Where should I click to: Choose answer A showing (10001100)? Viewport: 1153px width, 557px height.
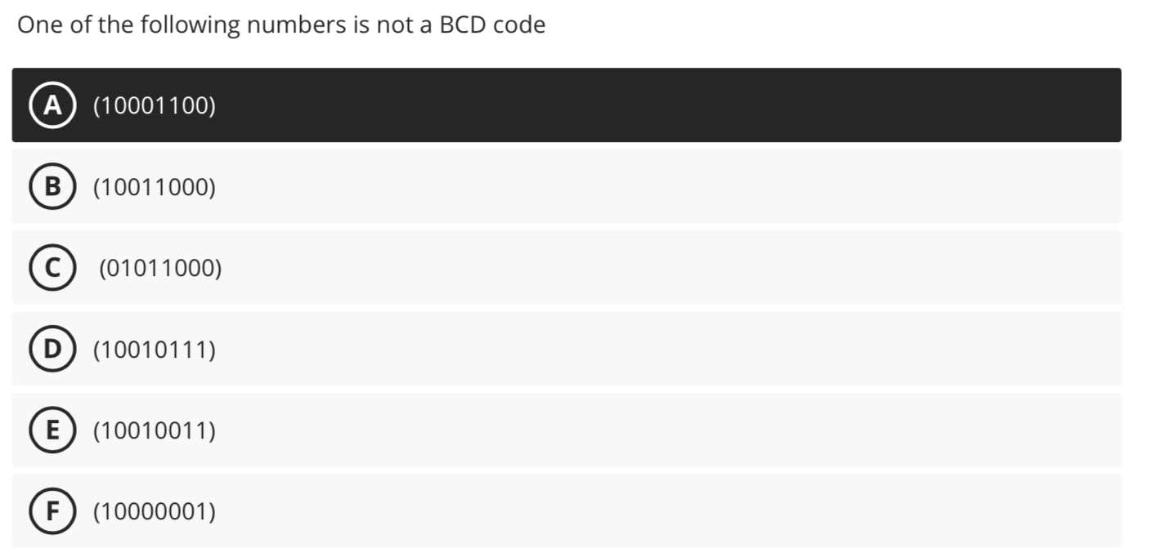coord(154,105)
